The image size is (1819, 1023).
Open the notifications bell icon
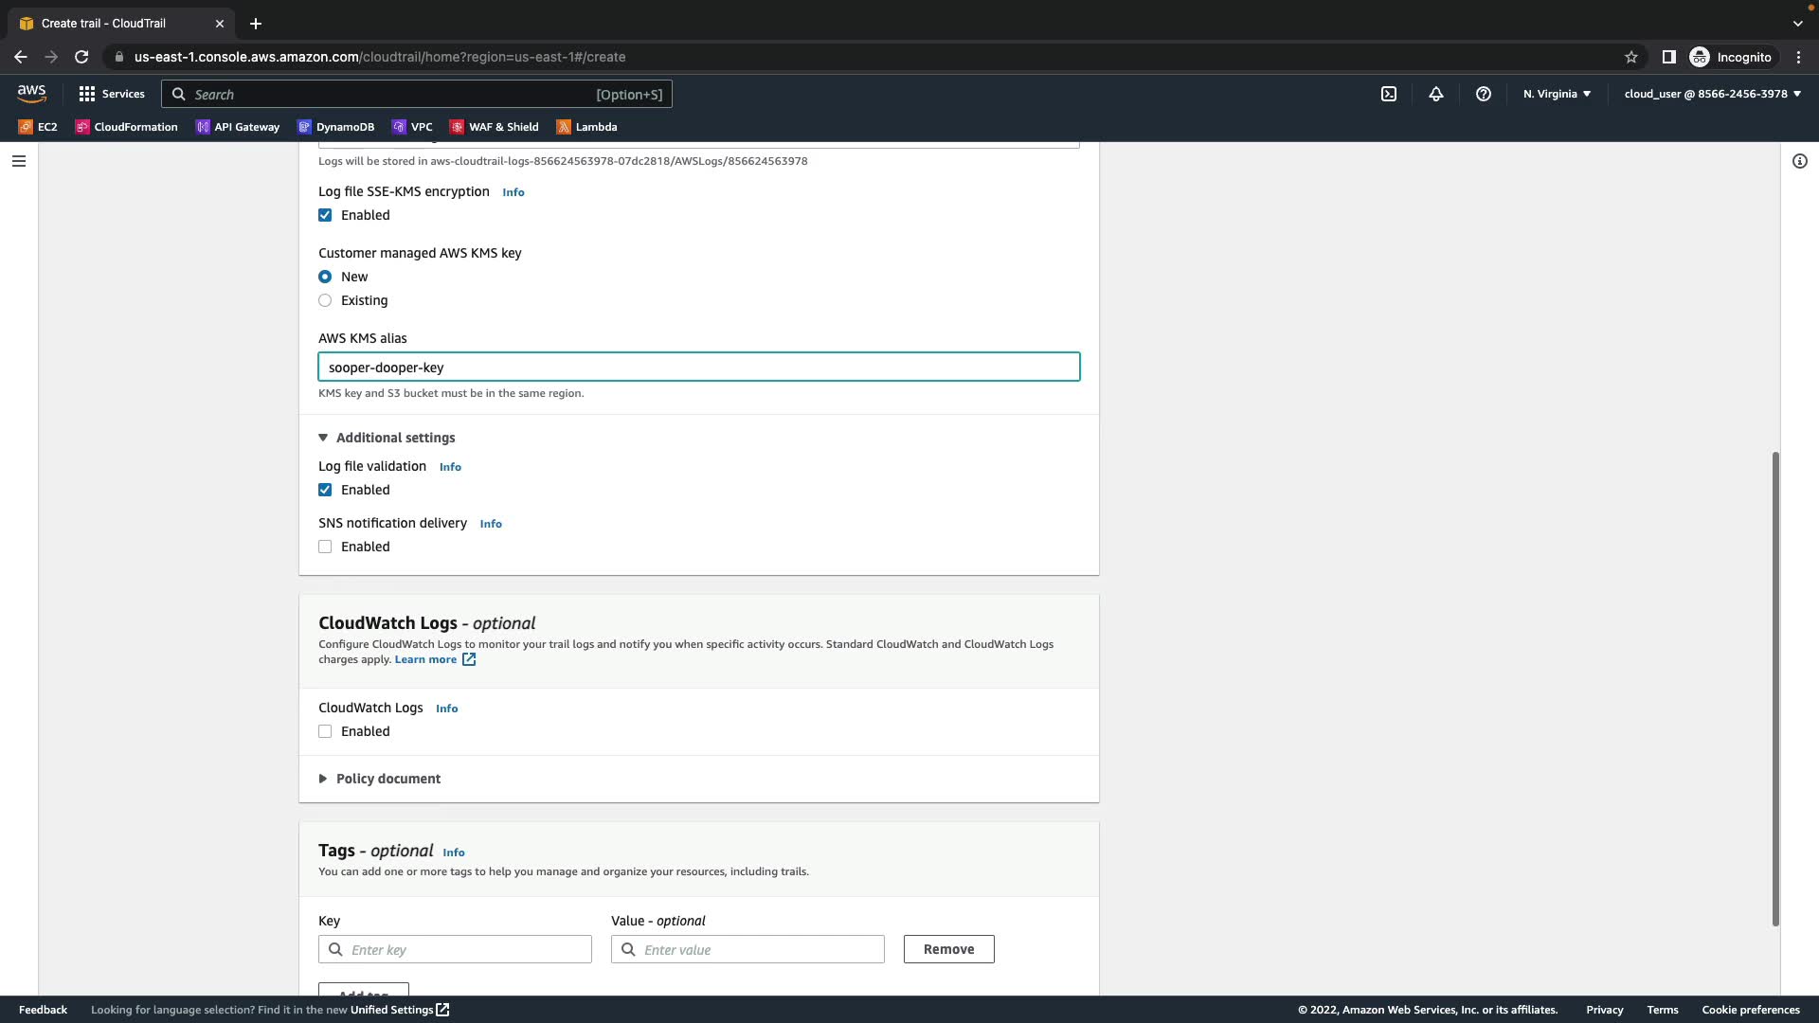tap(1436, 94)
